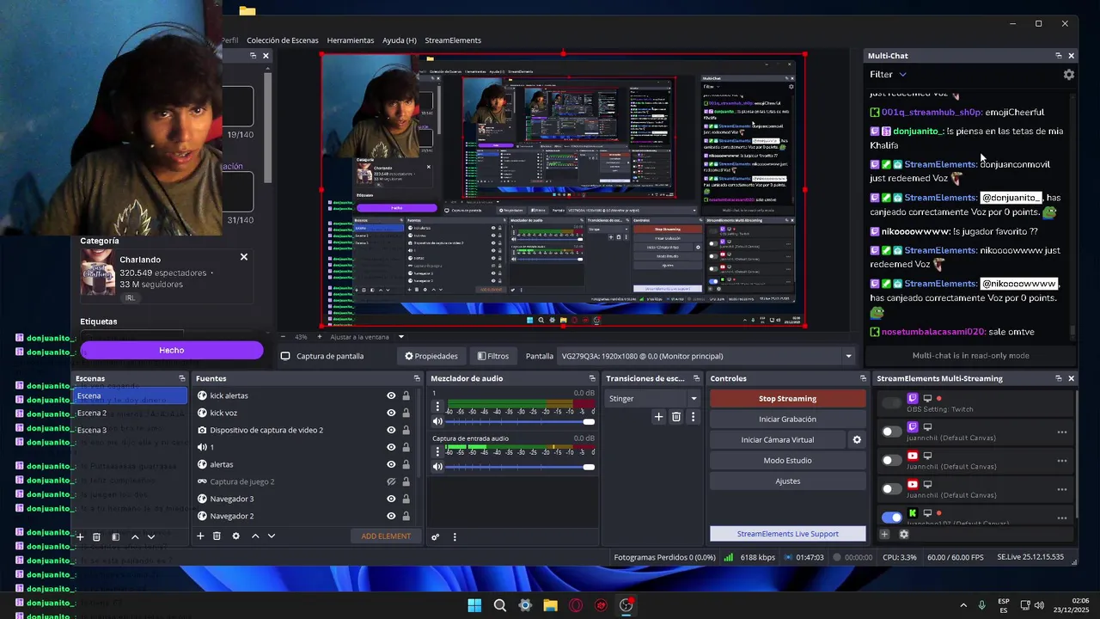Undock the Controles panel

863,378
